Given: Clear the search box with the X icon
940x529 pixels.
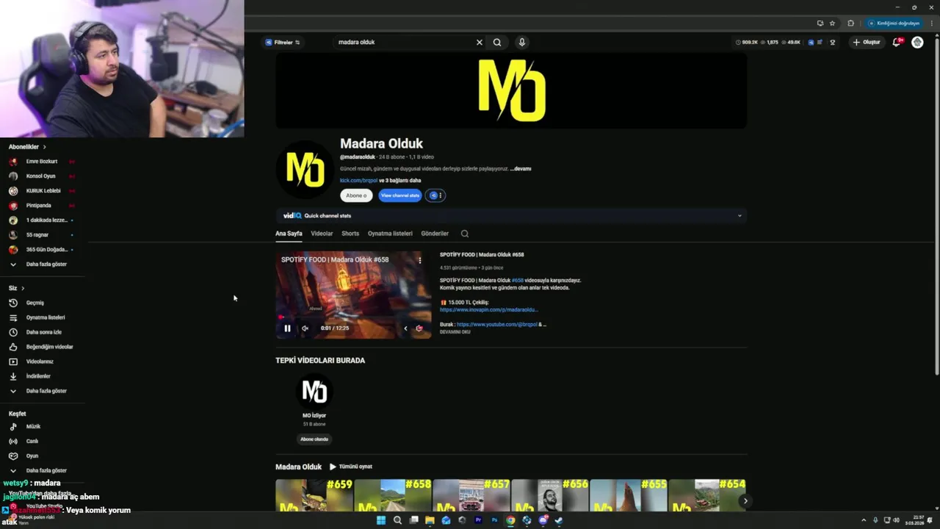Looking at the screenshot, I should pos(480,42).
